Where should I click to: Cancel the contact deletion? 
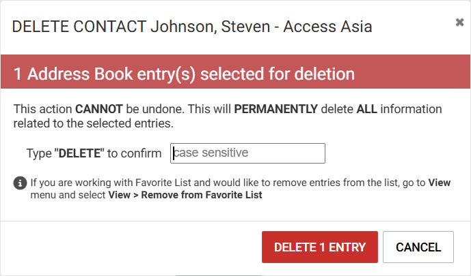(x=418, y=247)
